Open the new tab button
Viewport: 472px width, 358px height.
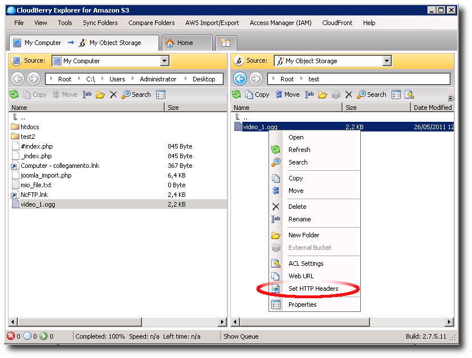(x=226, y=43)
